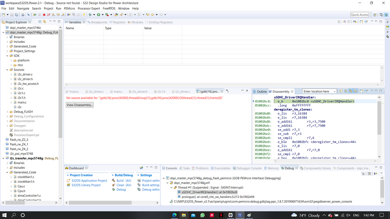Click the Quick Access field
This screenshot has height=219, width=390.
coord(360,15)
